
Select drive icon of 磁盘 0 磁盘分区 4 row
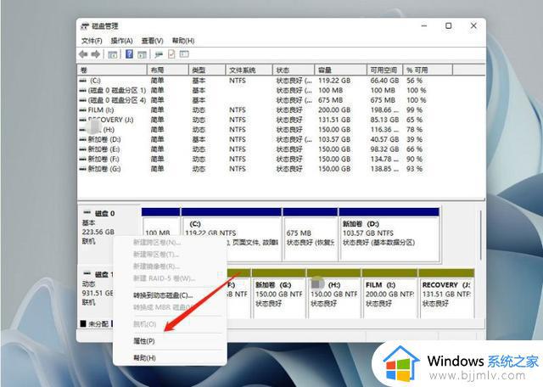[83, 100]
